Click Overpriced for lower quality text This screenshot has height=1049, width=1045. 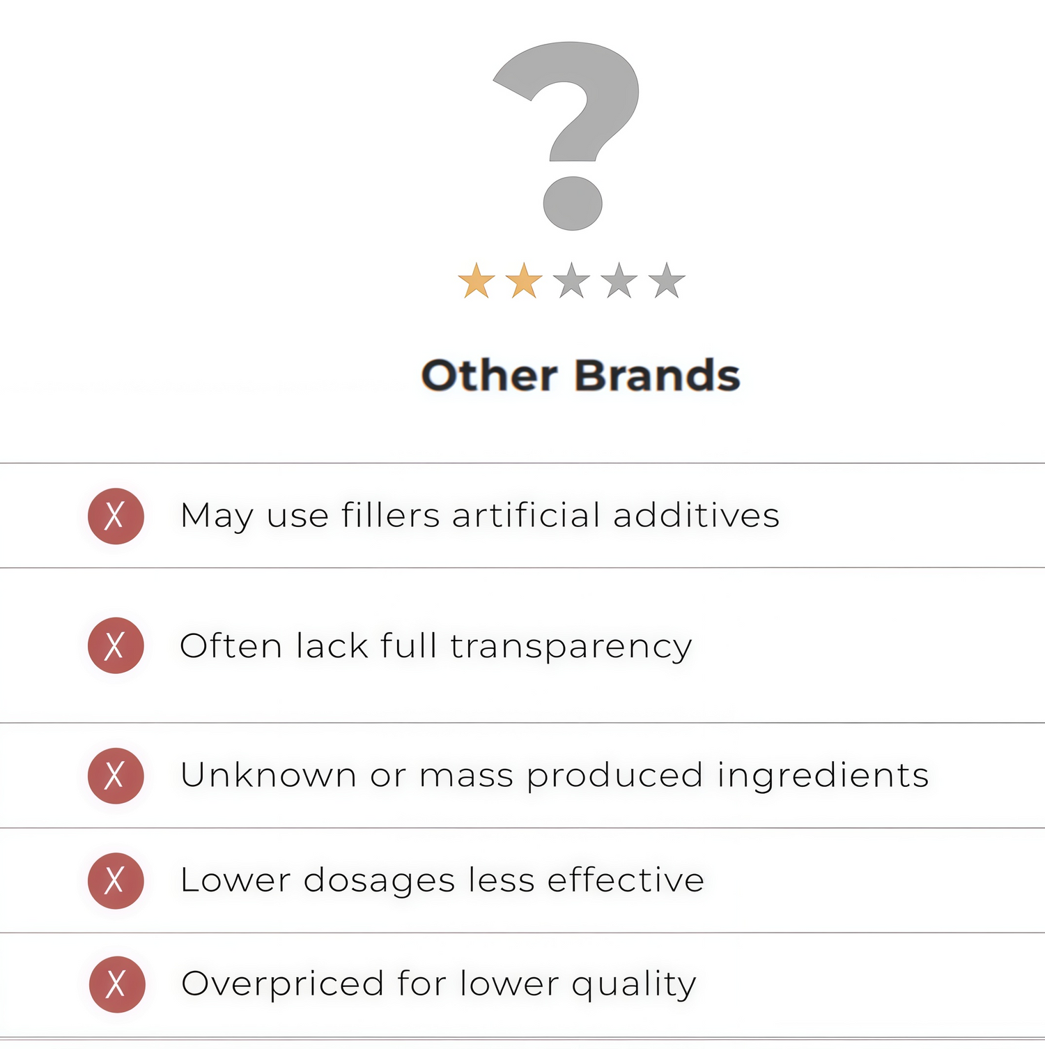point(438,984)
